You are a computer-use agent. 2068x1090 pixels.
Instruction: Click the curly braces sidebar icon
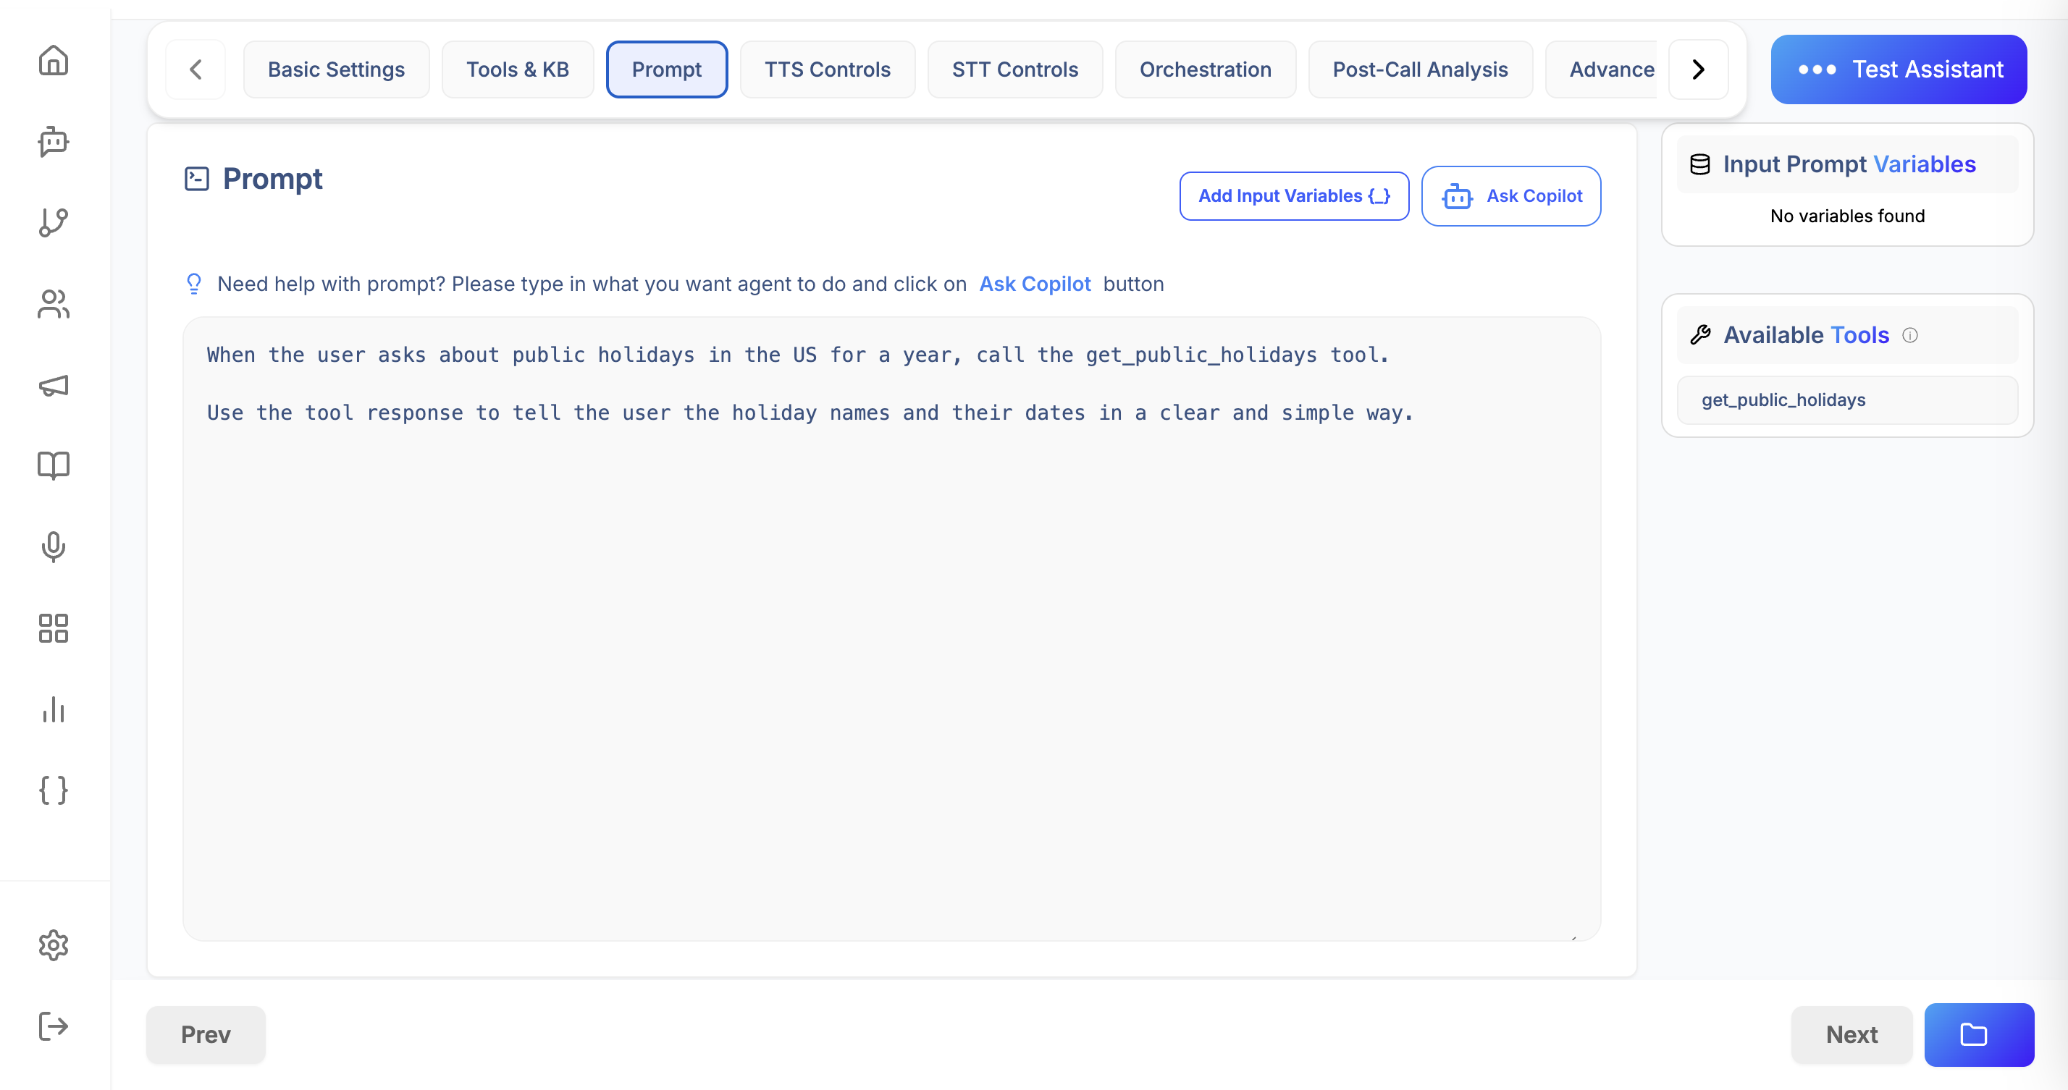click(53, 790)
